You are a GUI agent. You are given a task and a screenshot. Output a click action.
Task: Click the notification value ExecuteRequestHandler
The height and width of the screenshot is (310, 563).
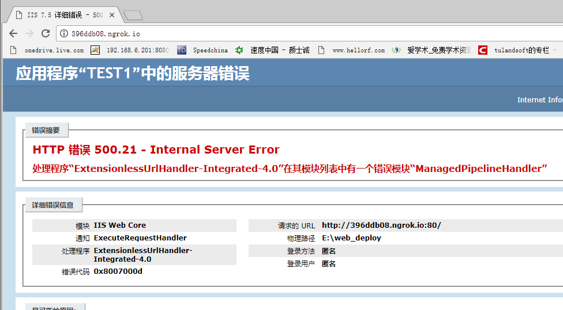(140, 238)
